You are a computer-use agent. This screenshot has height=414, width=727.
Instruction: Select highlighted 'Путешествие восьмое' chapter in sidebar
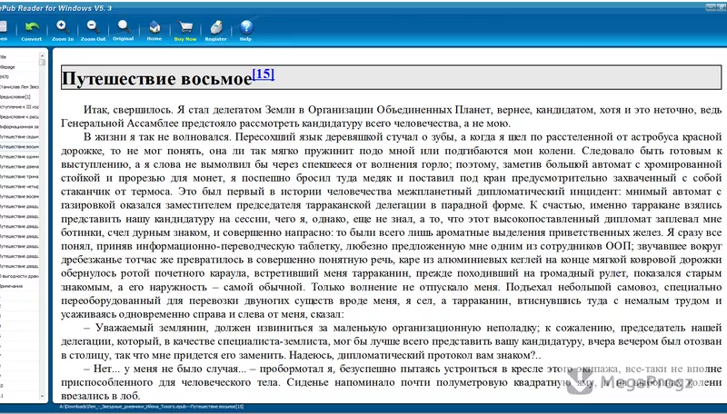tap(19, 147)
